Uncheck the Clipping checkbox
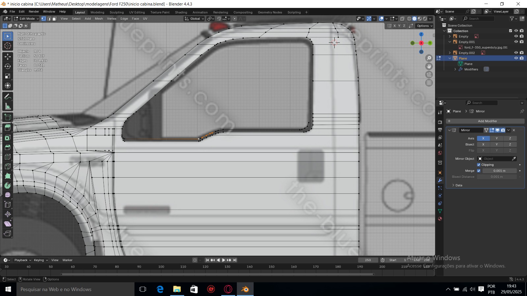This screenshot has height=296, width=527. tap(479, 165)
